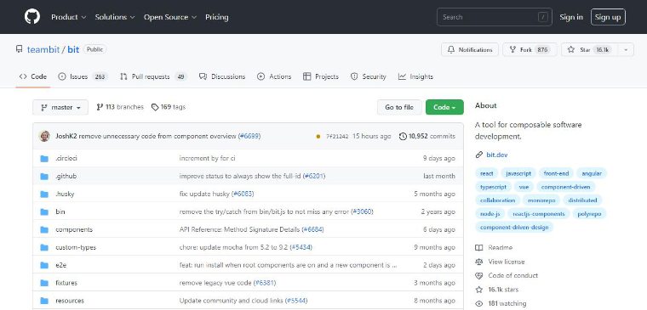Open the green Code dropdown button
Image resolution: width=647 pixels, height=310 pixels.
click(444, 108)
